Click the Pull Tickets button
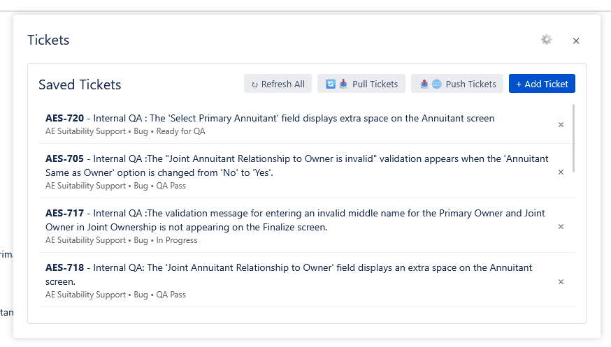 point(361,84)
